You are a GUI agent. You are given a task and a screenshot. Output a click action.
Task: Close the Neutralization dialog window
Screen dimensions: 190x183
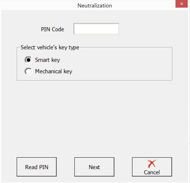[181, 4]
